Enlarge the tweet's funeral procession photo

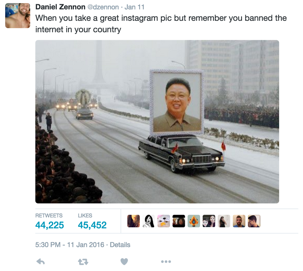[x=157, y=122]
